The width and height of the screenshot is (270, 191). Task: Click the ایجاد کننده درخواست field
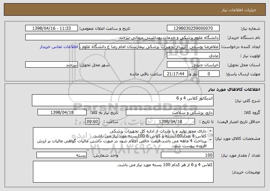[149, 47]
